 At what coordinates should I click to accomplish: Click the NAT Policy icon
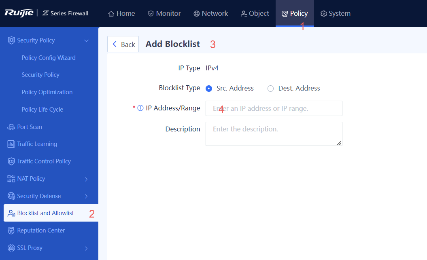[11, 179]
